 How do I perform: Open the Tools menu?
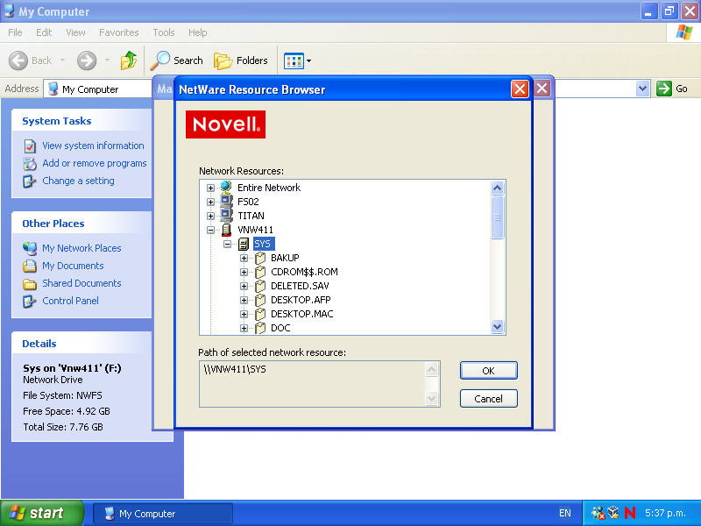[x=164, y=32]
